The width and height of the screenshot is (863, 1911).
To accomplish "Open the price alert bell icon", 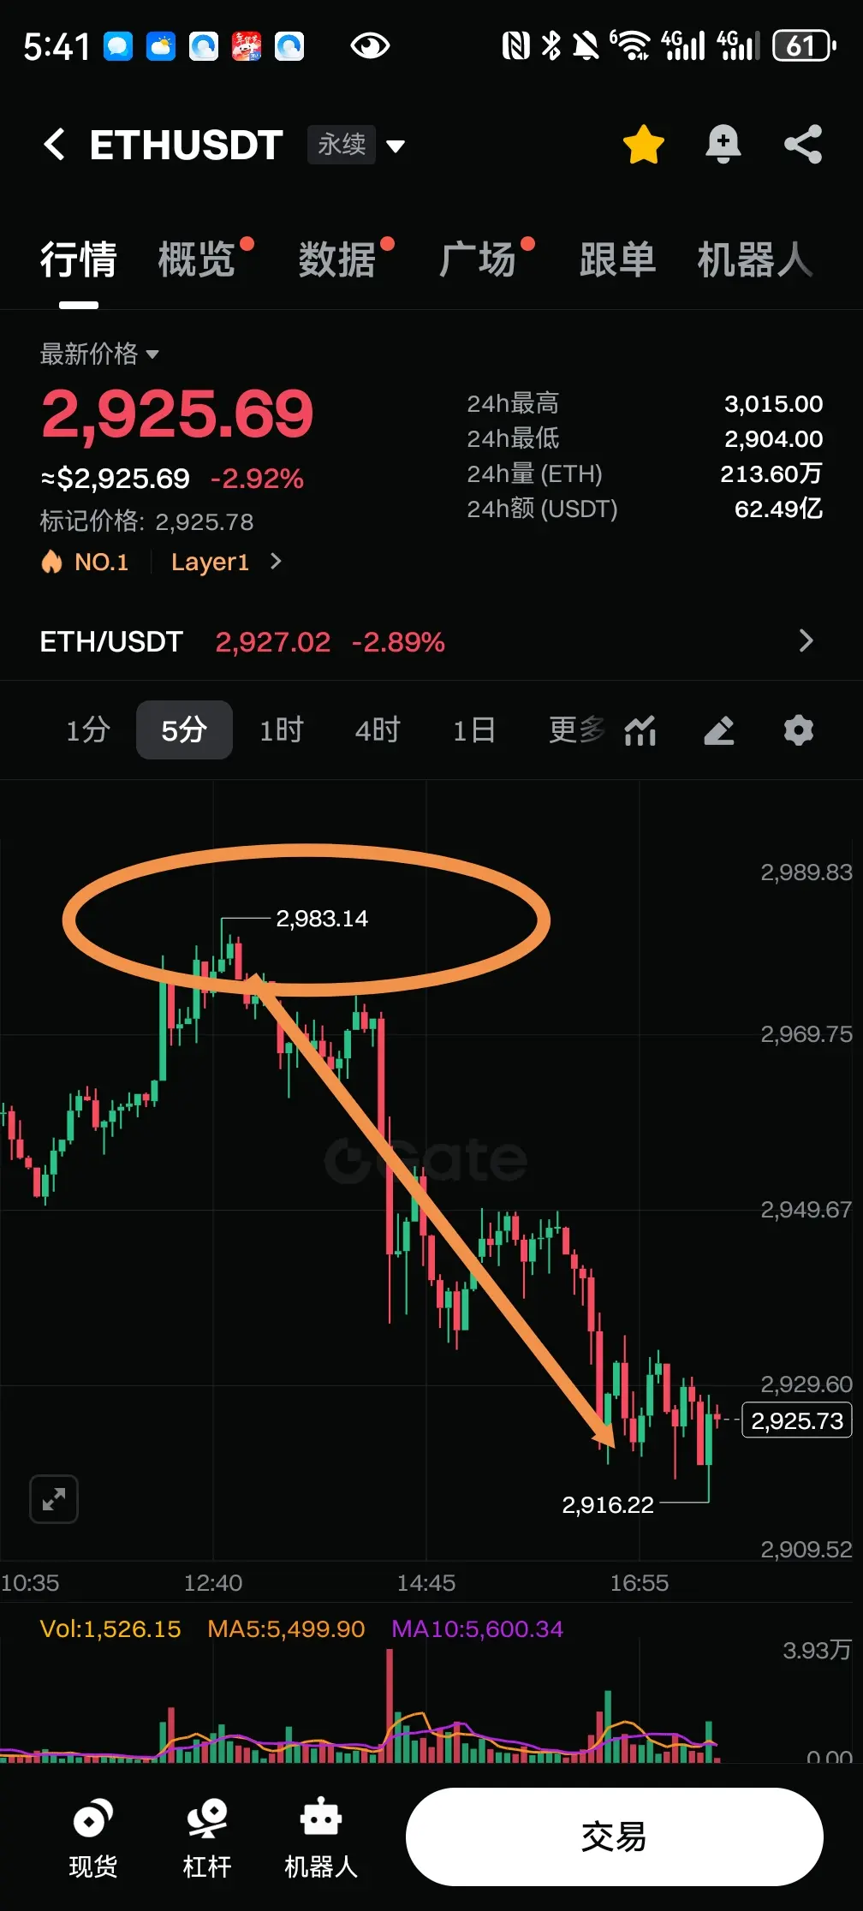I will 723,144.
